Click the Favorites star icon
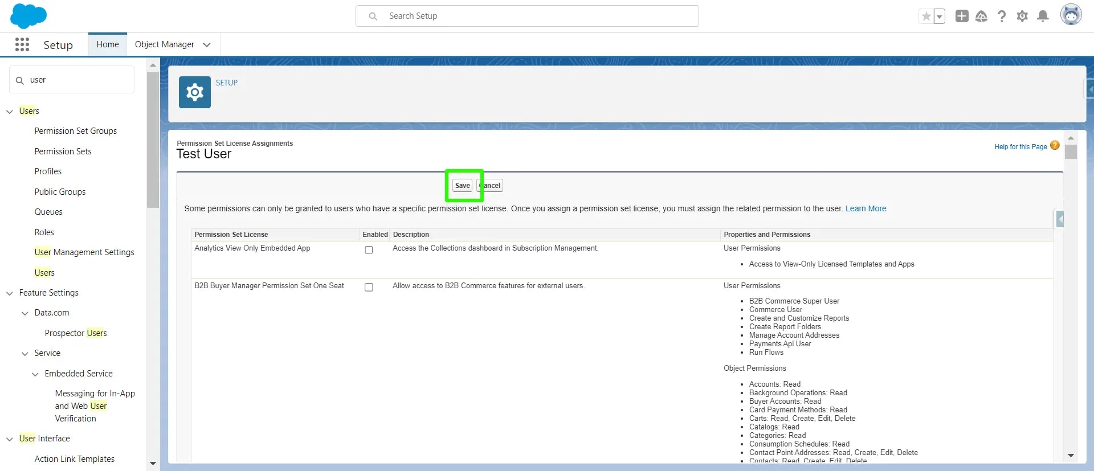 [926, 17]
